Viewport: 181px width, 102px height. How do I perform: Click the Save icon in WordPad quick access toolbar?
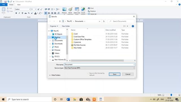pos(5,1)
